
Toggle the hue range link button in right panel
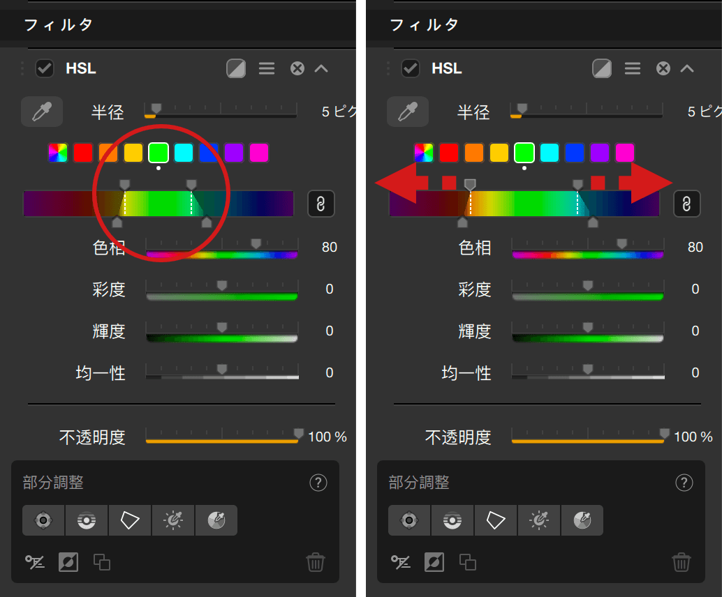(x=686, y=203)
